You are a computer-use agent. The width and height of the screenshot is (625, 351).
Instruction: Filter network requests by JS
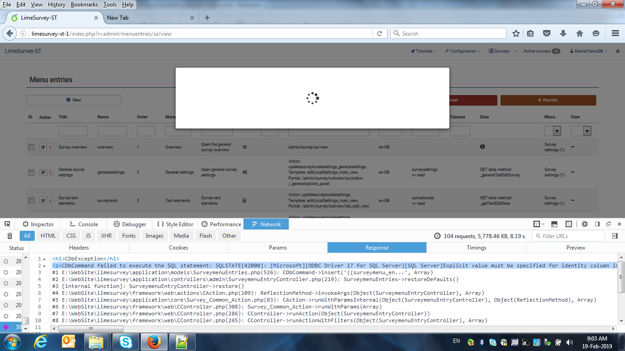(x=88, y=236)
